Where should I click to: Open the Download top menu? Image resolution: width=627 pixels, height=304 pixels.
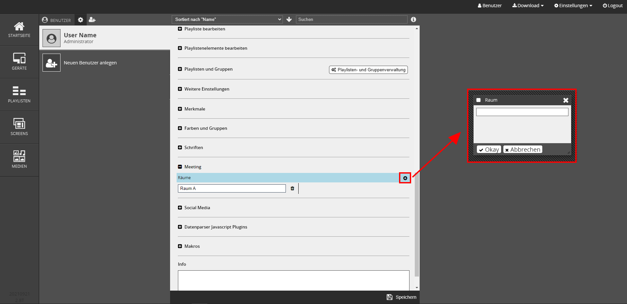coord(528,6)
